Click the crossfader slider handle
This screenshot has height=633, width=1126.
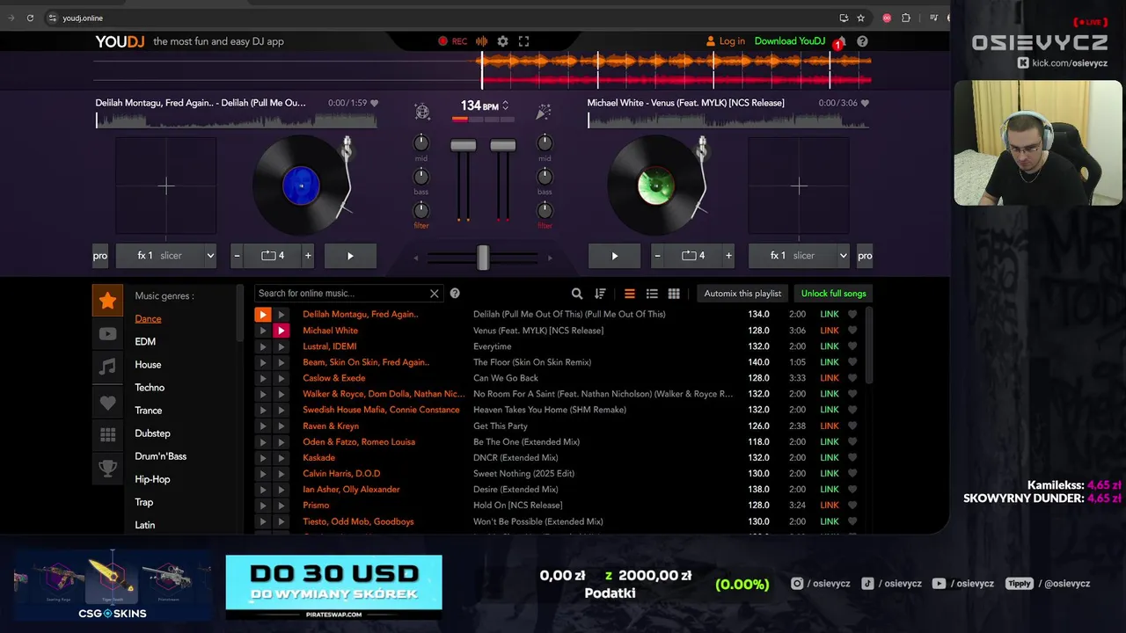[483, 258]
